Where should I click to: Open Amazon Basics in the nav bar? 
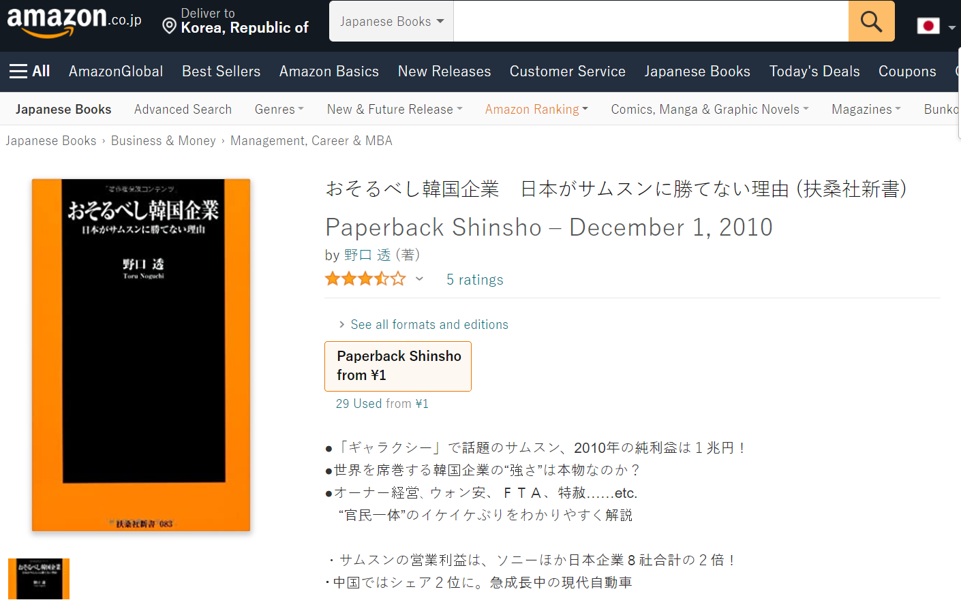(x=329, y=72)
